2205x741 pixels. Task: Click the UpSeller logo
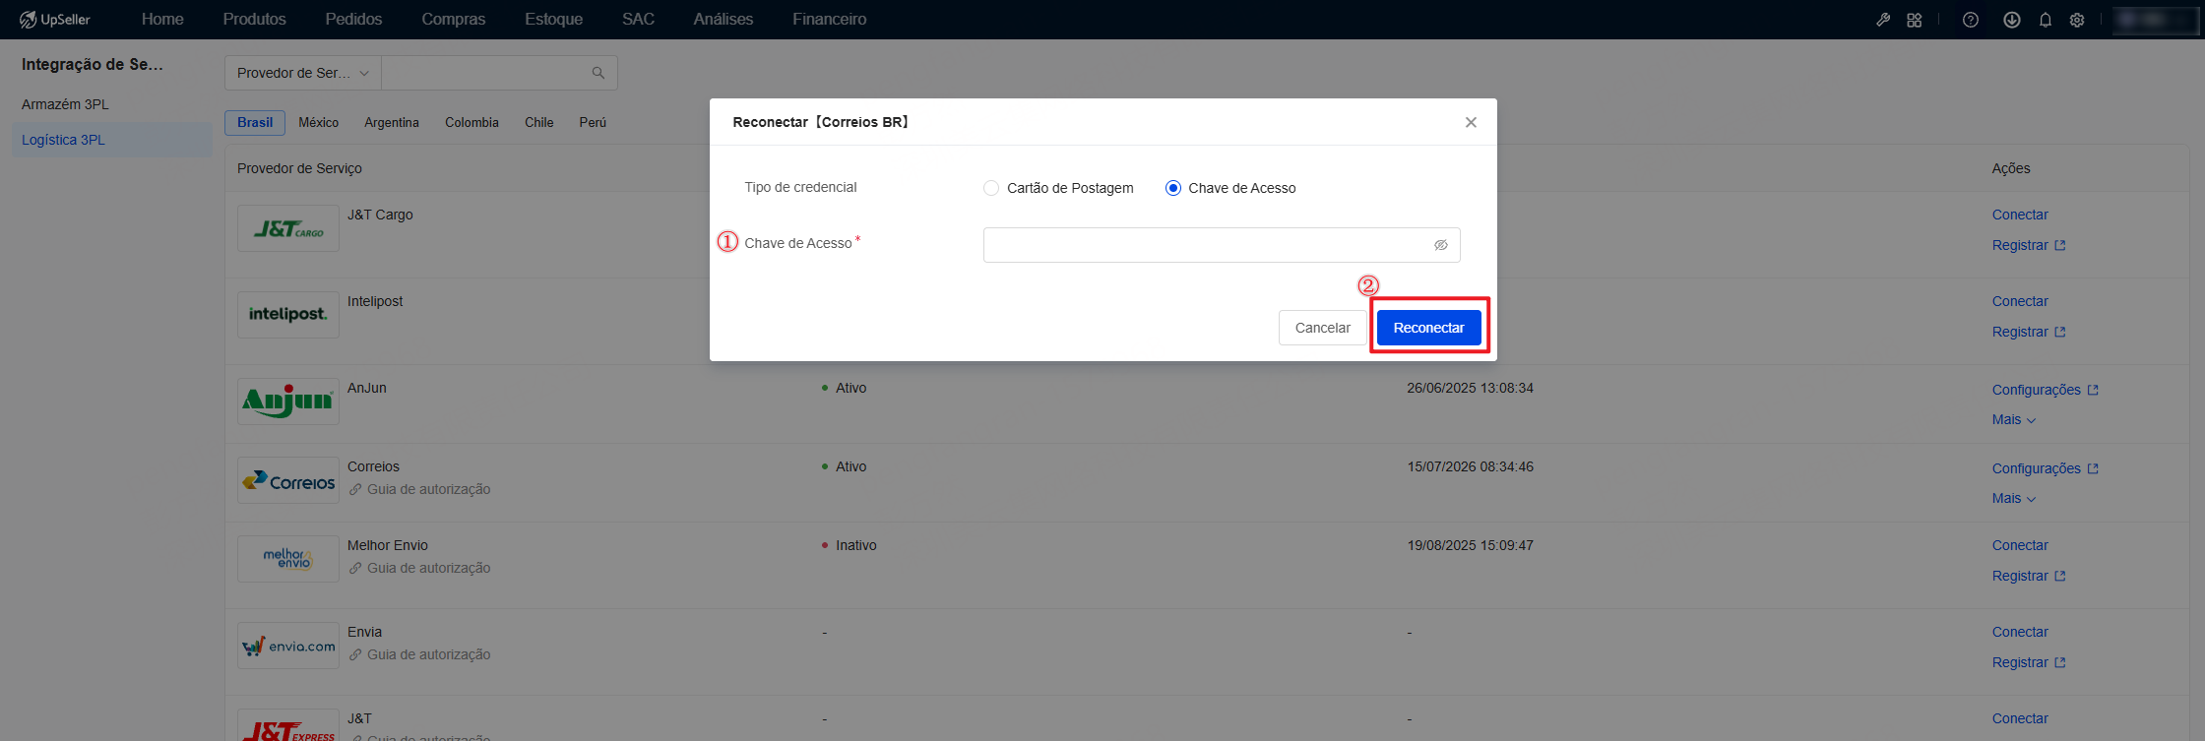(55, 20)
